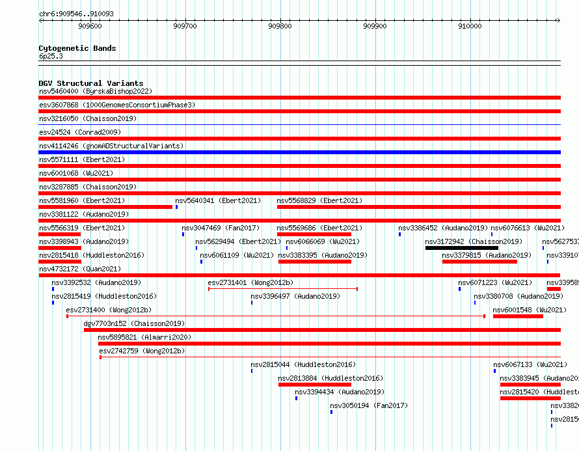Screen dimensions: 579x451
Task: Open nsv4114246 (gnomADStructuralVariants) label
Action: (111, 146)
